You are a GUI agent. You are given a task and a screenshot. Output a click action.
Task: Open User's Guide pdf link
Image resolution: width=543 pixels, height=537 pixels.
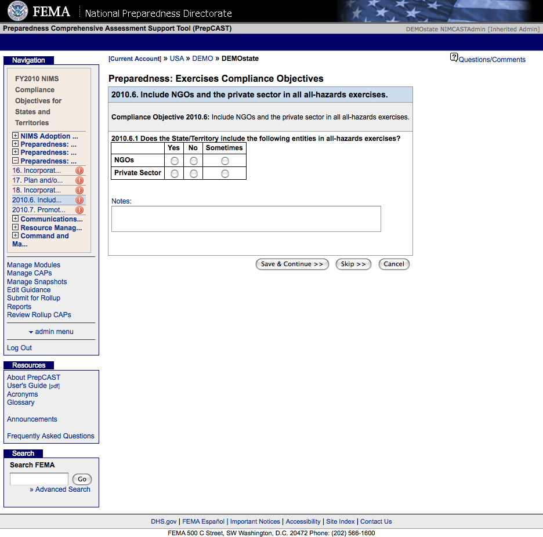coord(33,386)
